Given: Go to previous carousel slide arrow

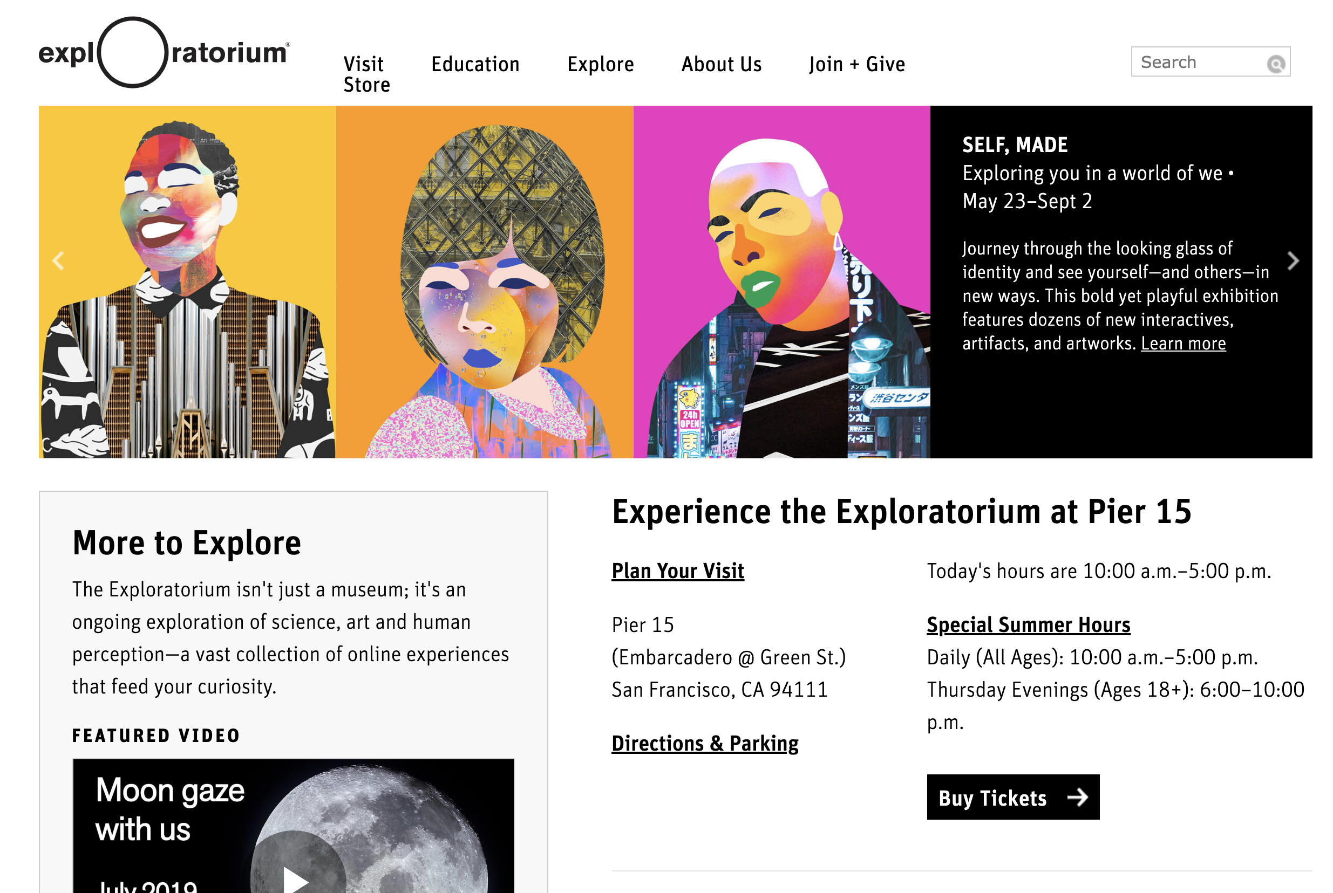Looking at the screenshot, I should click(x=58, y=260).
